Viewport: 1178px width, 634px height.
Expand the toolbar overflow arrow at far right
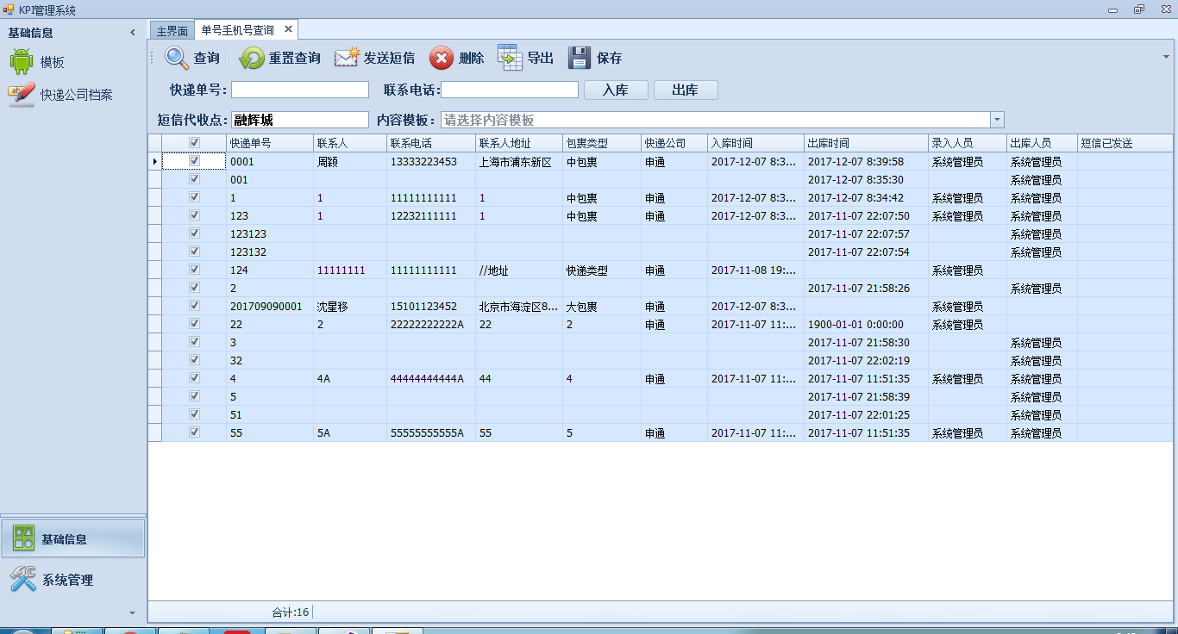click(1166, 57)
